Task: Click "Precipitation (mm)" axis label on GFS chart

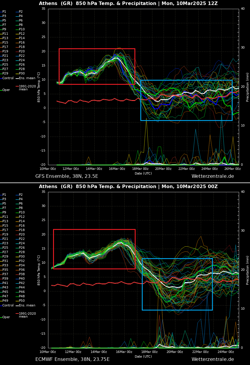Action: click(x=248, y=87)
